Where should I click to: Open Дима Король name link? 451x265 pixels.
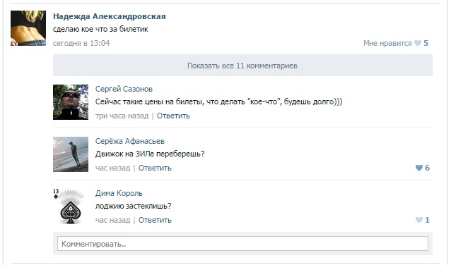pos(119,193)
